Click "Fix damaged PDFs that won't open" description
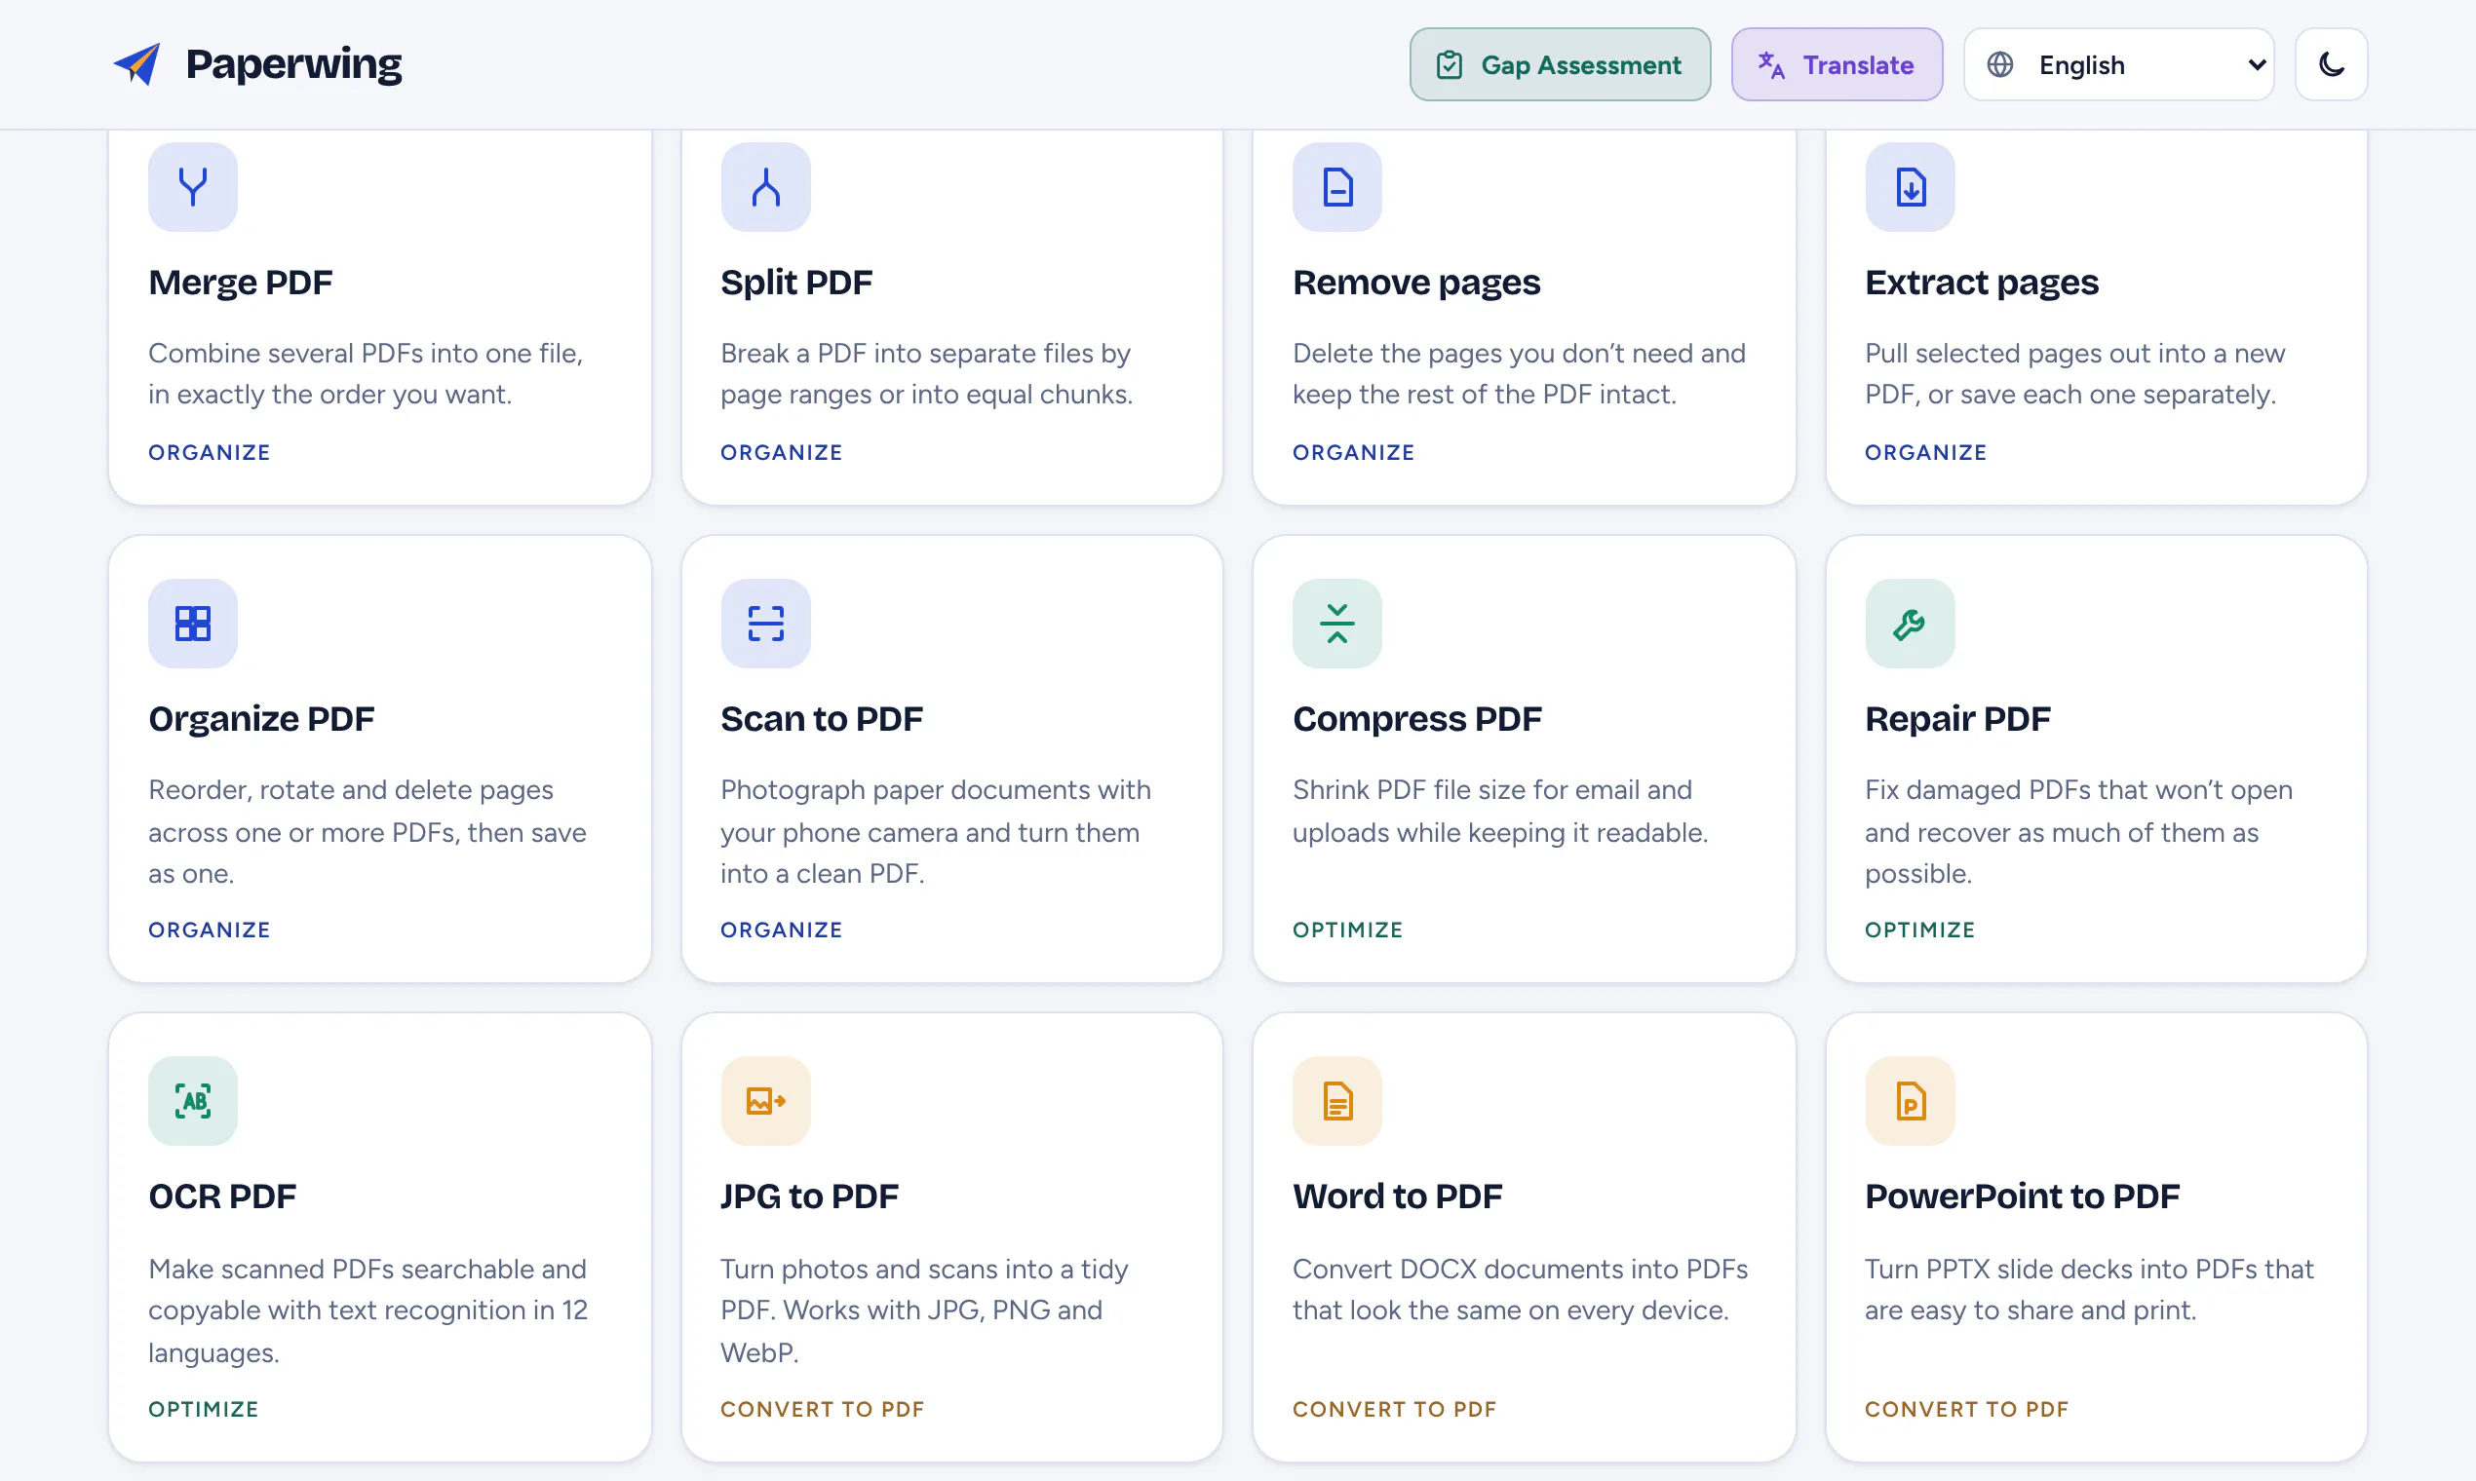2476x1481 pixels. [2078, 831]
